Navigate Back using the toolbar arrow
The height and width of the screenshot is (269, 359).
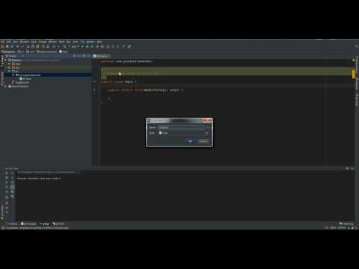click(x=54, y=46)
